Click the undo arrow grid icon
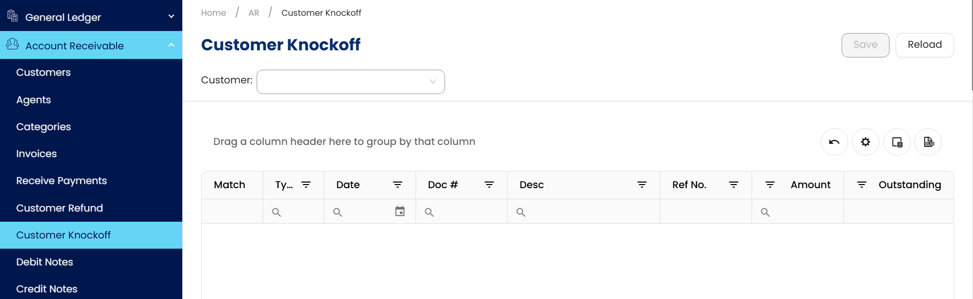973x299 pixels. pos(834,142)
